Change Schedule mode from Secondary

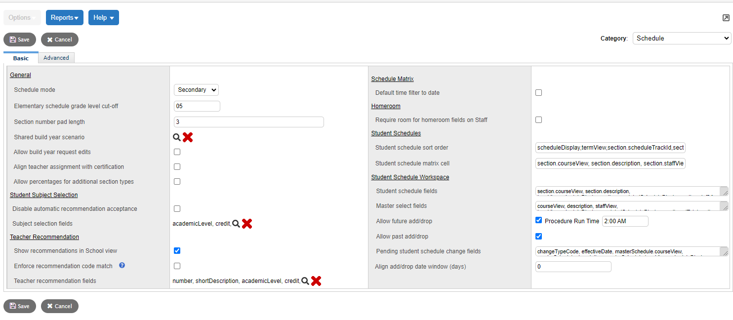click(x=196, y=89)
